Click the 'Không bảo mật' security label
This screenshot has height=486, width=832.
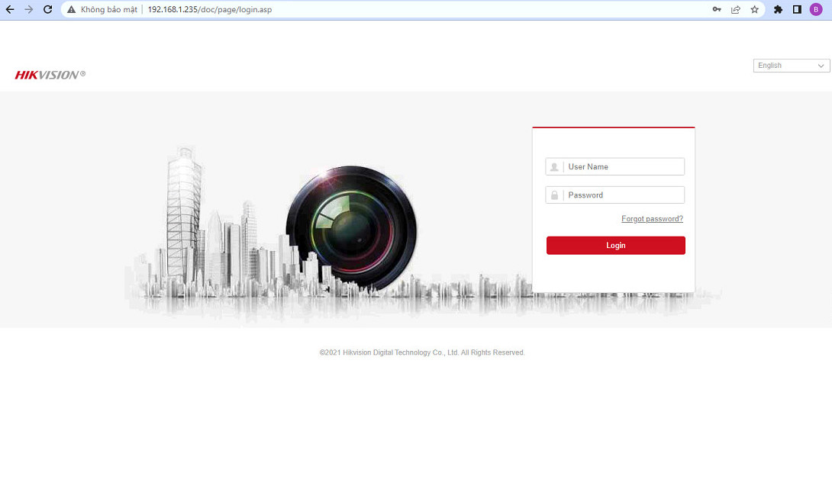[109, 10]
